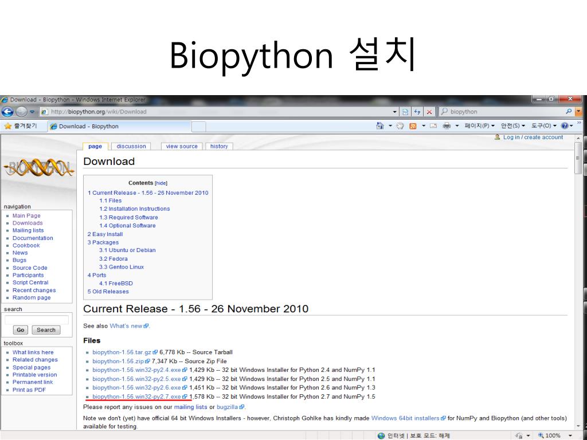Click the magnifier search button in search box
This screenshot has height=440, width=587.
(568, 112)
